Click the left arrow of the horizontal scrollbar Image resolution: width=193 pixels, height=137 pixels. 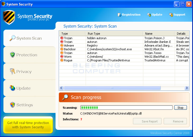click(61, 88)
